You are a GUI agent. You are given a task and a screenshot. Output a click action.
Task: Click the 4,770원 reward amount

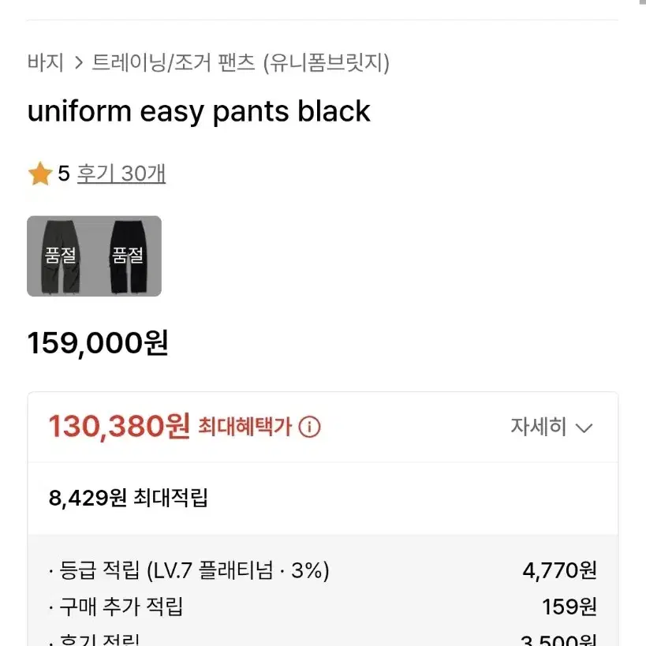[559, 570]
